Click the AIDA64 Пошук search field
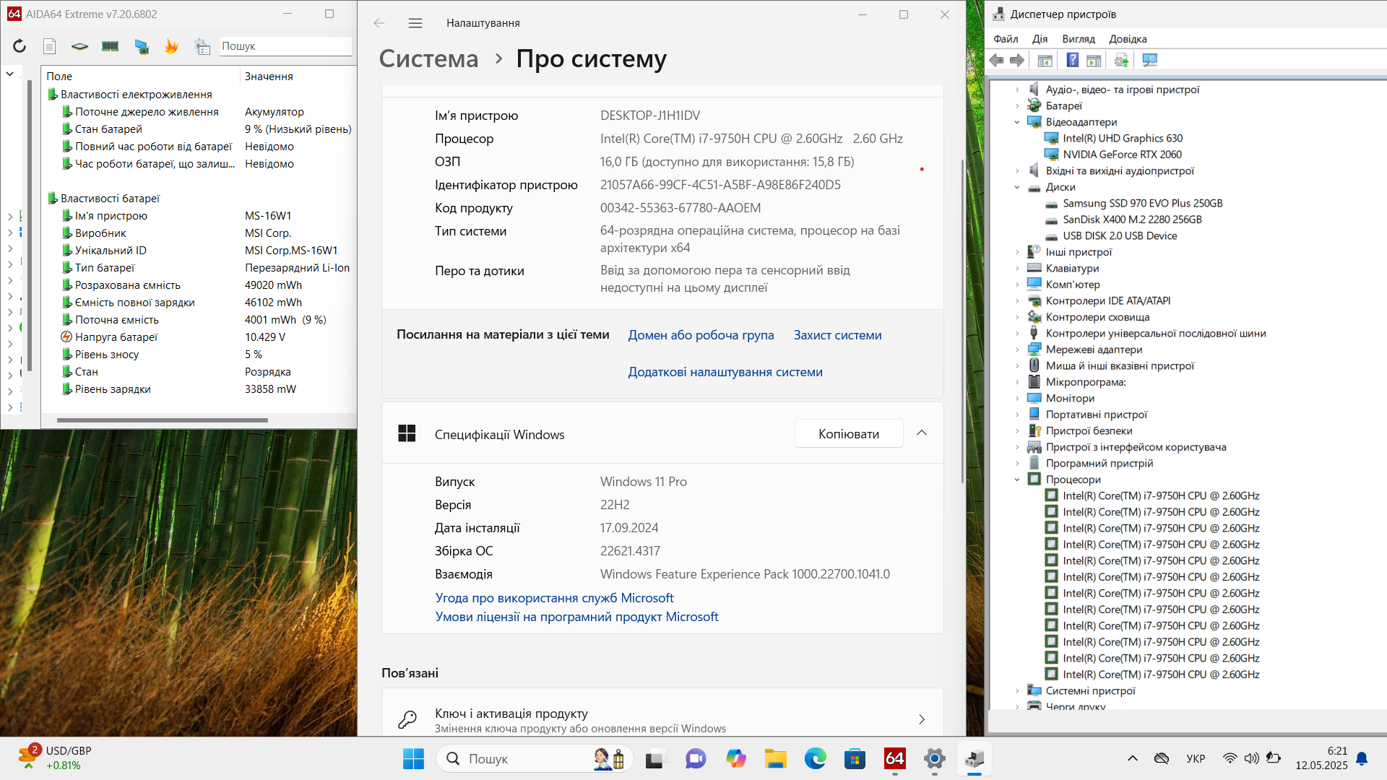The image size is (1387, 780). pos(286,46)
